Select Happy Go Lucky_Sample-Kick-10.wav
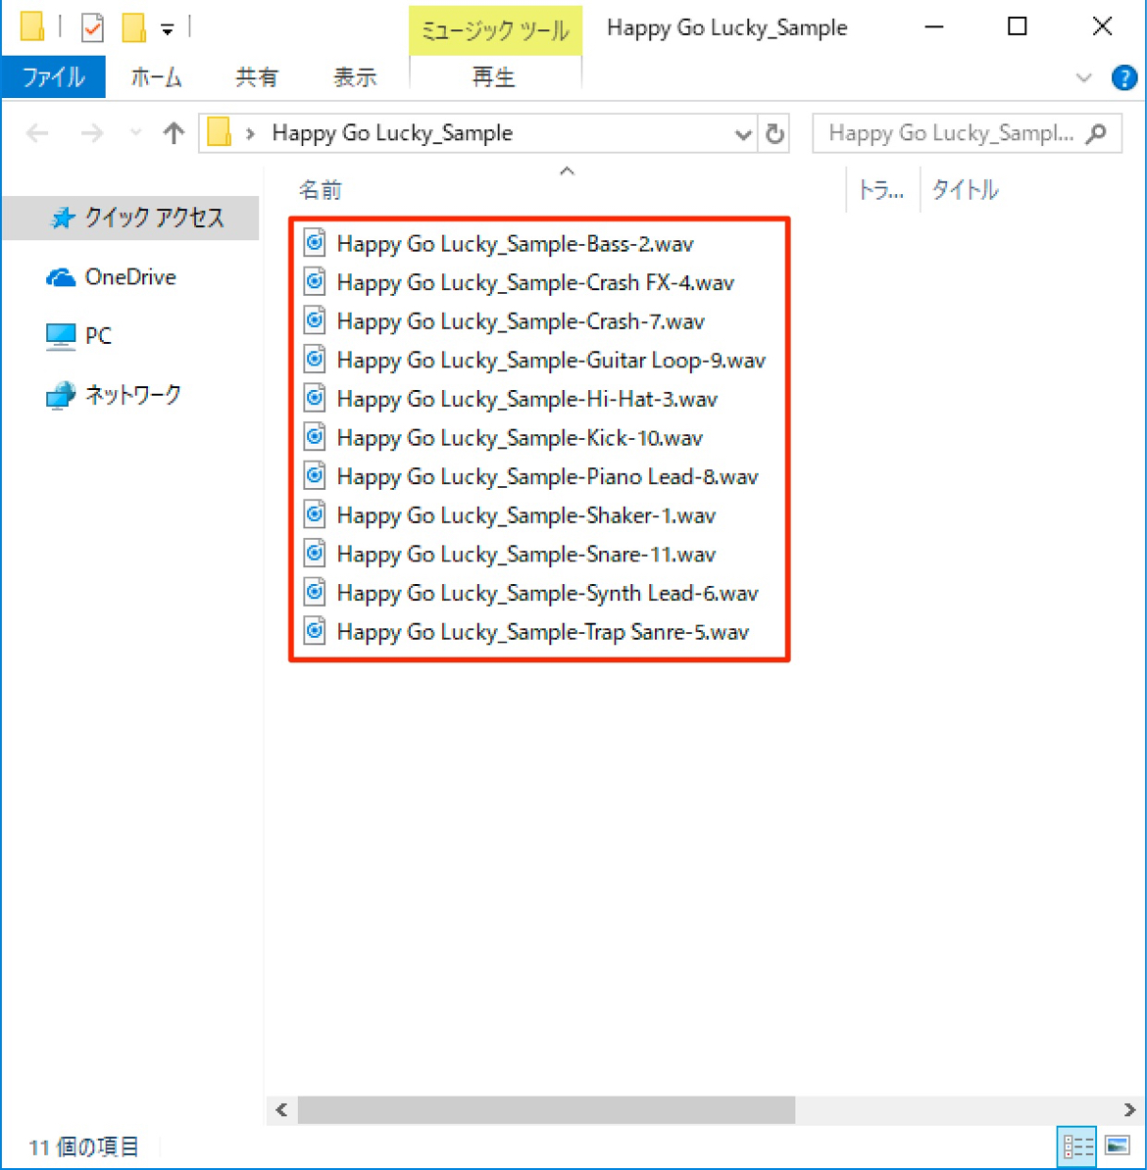This screenshot has height=1170, width=1147. coord(520,437)
